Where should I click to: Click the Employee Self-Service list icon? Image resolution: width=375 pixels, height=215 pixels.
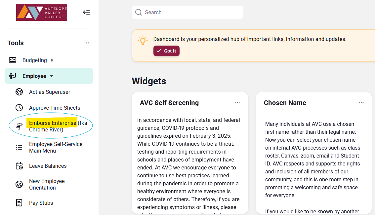[x=20, y=147]
